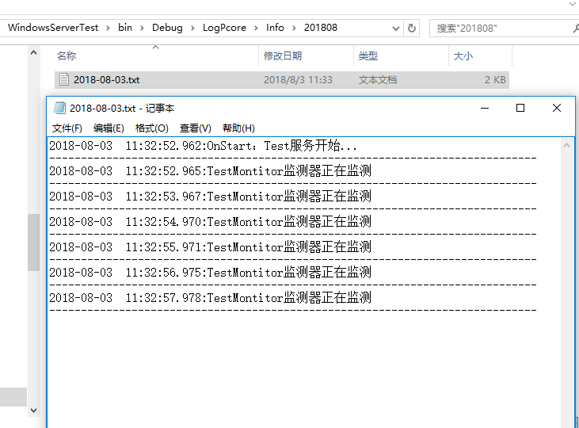Expand the ribbon chevron in Explorer
579x428 pixels.
point(573,5)
